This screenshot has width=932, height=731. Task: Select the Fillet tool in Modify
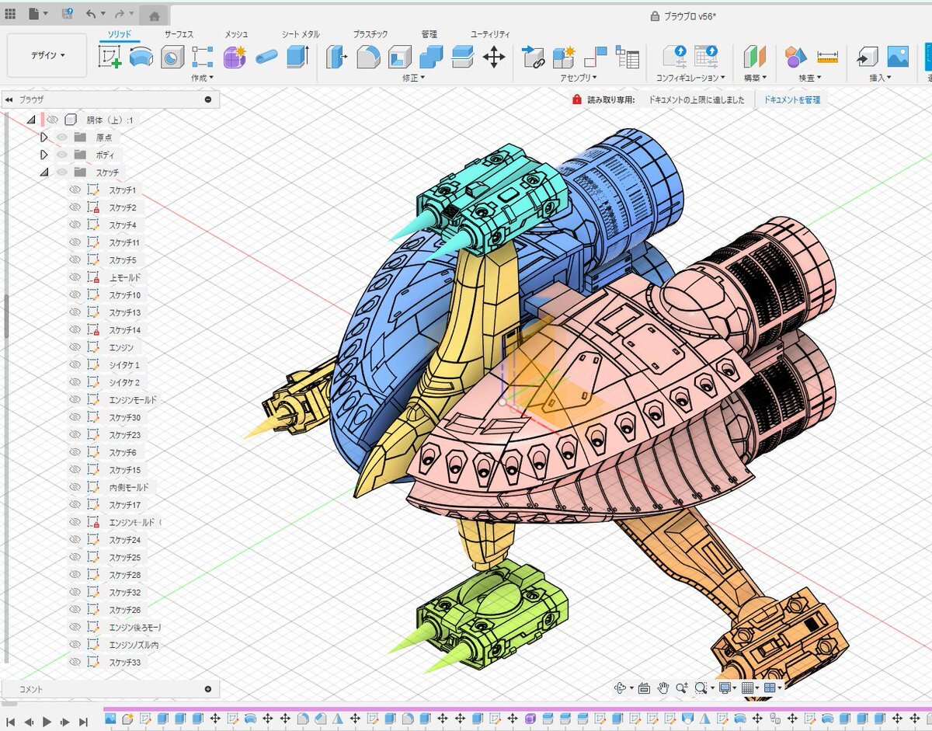click(x=368, y=57)
